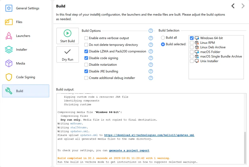249x167 pixels.
Task: Click the Linux Deb Archive icon
Action: [x=197, y=47]
